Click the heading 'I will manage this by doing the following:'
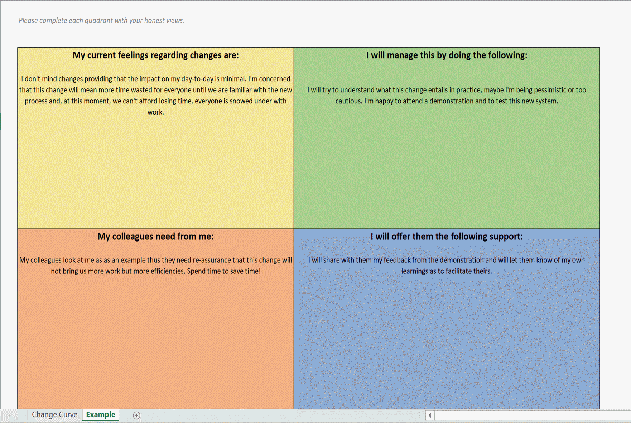 click(x=445, y=55)
